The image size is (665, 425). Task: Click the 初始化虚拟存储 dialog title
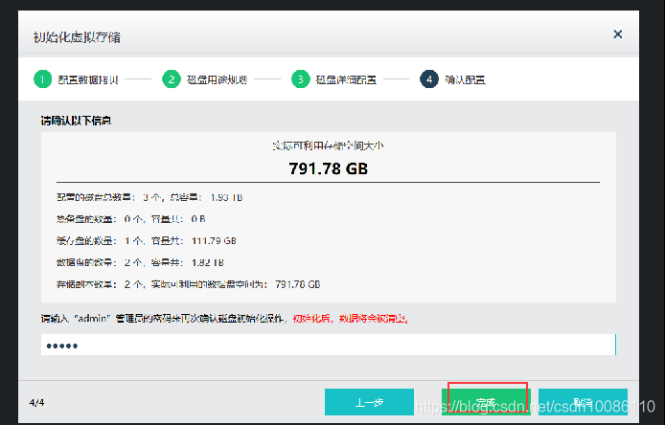pos(77,37)
